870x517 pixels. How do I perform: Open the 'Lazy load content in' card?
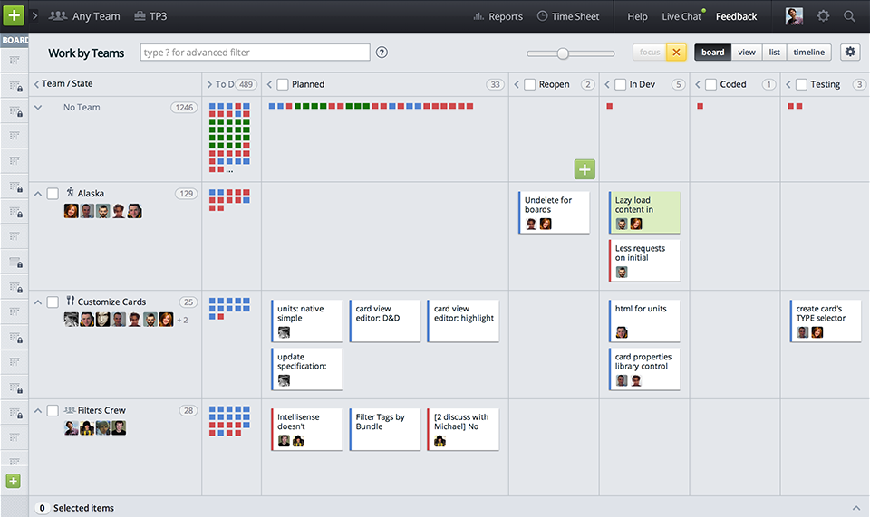click(x=644, y=212)
